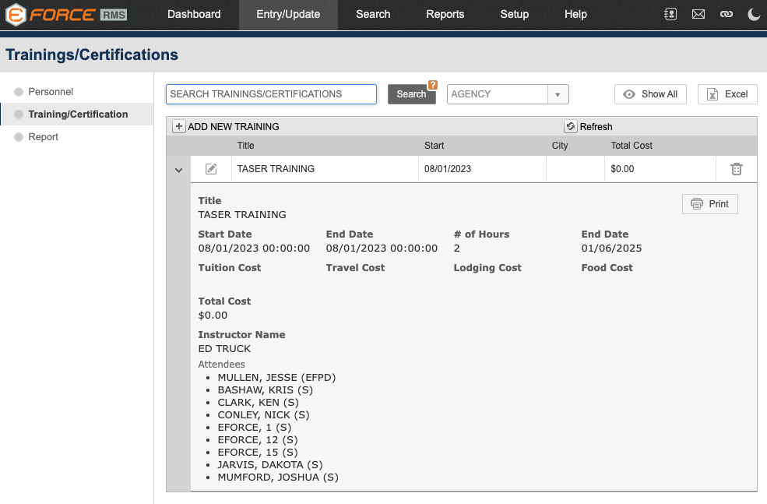Edit the TASER TRAINING record via pencil icon

point(210,168)
